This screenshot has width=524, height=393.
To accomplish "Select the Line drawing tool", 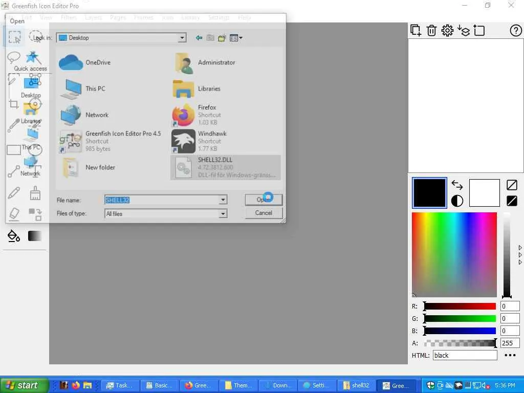I will [14, 171].
